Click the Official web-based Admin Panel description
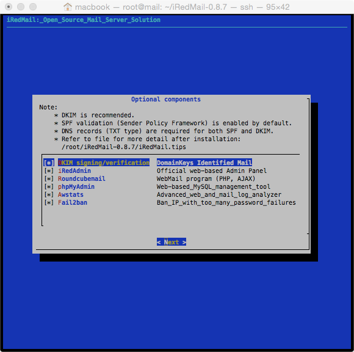354x352 pixels. pos(212,170)
